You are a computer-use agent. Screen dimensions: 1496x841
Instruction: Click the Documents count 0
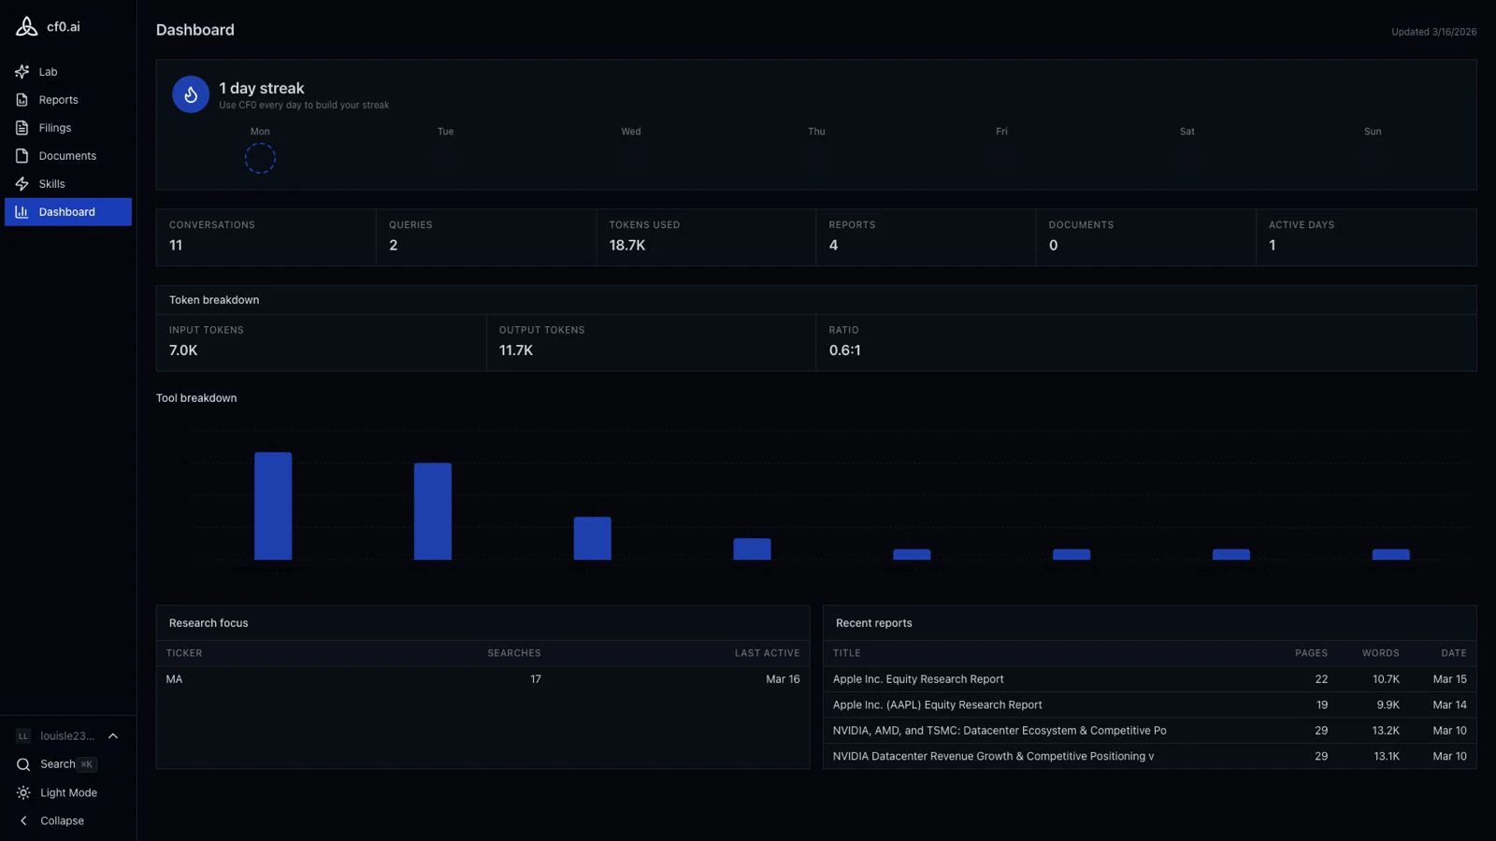point(1054,246)
